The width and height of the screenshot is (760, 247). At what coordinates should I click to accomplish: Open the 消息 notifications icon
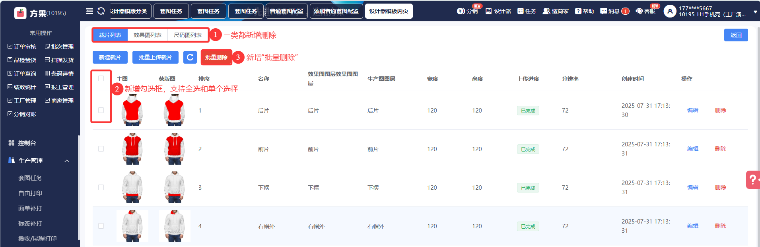[604, 11]
